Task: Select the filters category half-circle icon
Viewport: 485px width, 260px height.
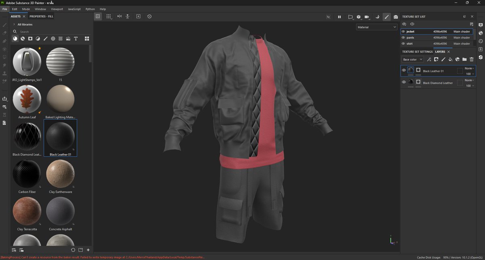Action: [x=38, y=38]
